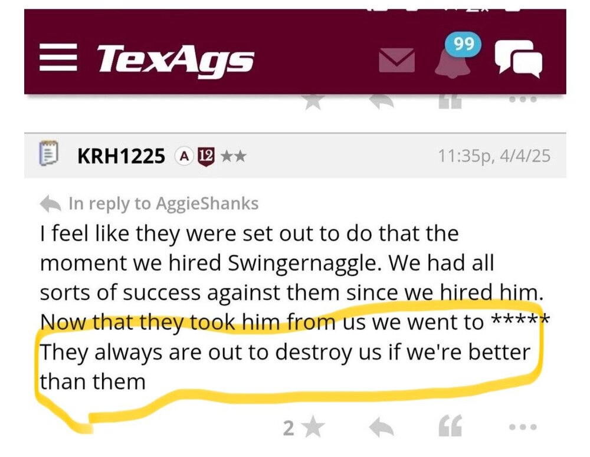
Task: Click the 99 notification count badge
Action: [464, 45]
